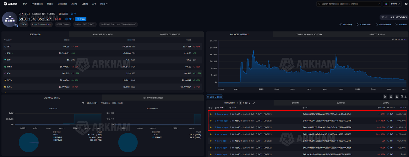Open the ALL NETWORKS filter dropdown
This screenshot has width=409, height=157.
(x=394, y=17)
